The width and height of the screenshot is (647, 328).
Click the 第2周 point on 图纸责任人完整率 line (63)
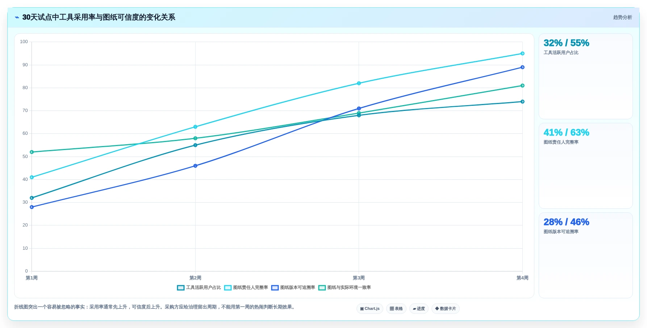click(195, 127)
